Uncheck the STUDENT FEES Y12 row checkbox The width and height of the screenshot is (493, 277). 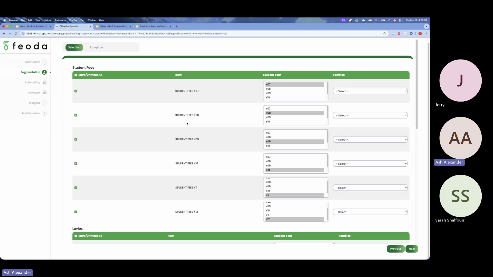point(75,212)
